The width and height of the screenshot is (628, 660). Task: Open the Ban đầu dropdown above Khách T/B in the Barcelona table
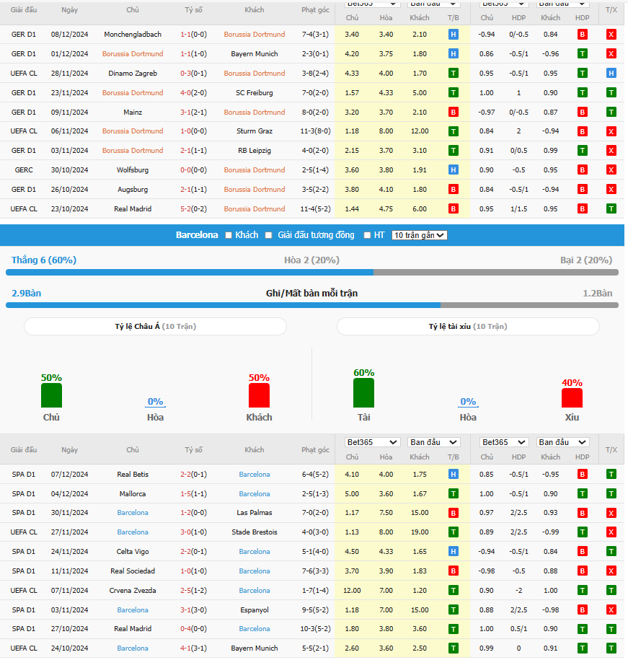pyautogui.click(x=433, y=442)
